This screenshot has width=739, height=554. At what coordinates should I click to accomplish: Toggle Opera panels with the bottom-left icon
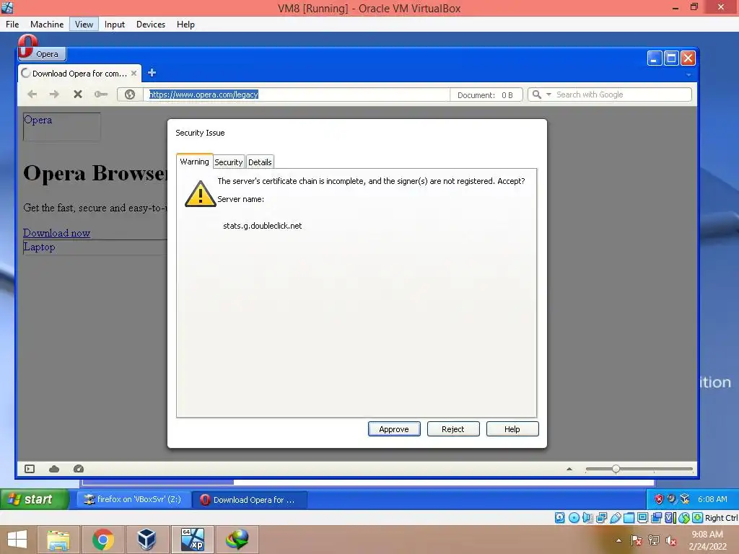click(30, 469)
